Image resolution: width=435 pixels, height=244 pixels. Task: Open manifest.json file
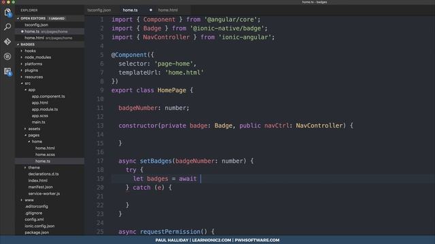[40, 187]
